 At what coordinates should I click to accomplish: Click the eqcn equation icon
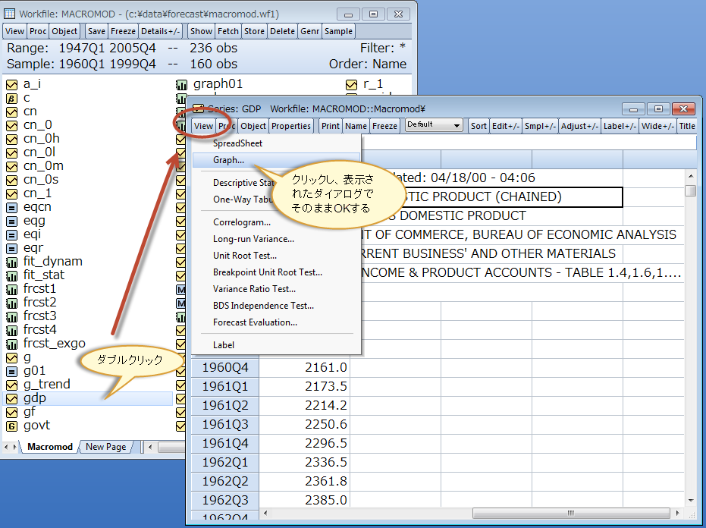pos(11,208)
